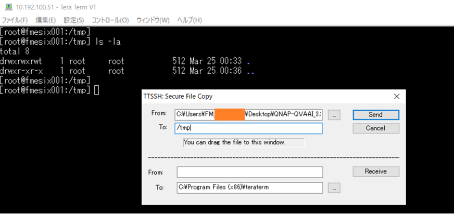Click the send From file path field
This screenshot has width=454, height=214.
pos(249,115)
